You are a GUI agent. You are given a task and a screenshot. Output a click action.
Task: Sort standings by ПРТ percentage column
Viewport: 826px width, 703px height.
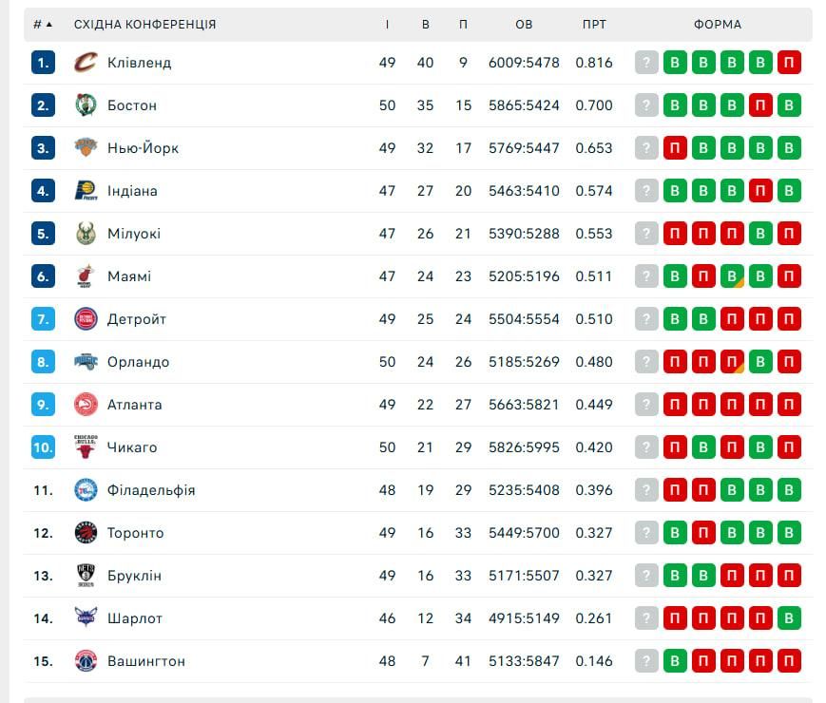(x=594, y=25)
